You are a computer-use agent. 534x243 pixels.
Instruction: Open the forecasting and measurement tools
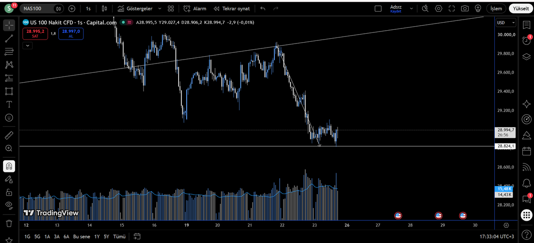coord(9,78)
